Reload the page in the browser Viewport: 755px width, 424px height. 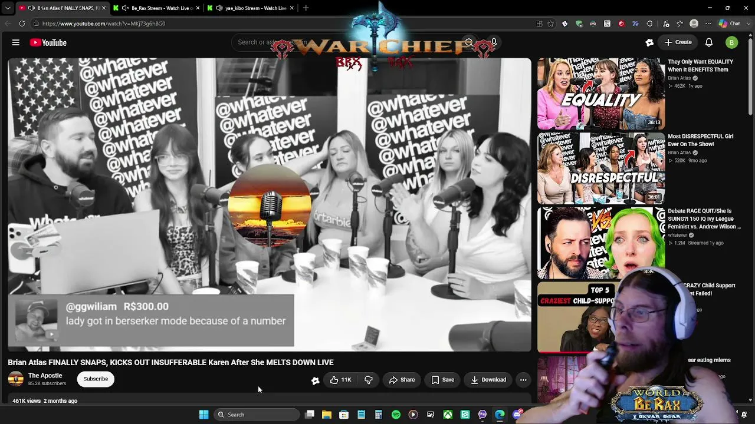(22, 24)
